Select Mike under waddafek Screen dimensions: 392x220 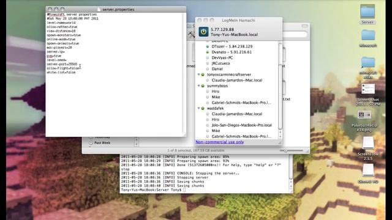(x=216, y=131)
